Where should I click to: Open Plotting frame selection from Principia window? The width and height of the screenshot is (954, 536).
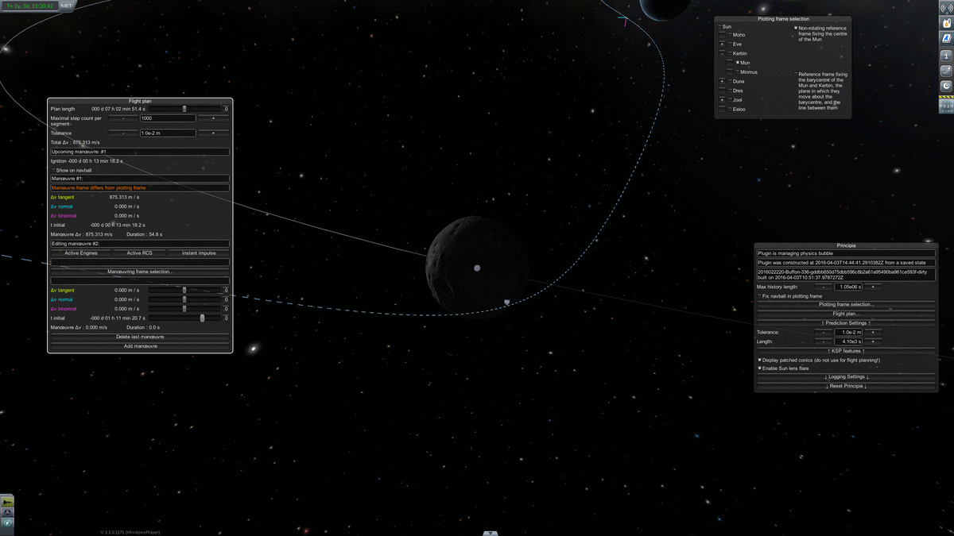(x=846, y=304)
